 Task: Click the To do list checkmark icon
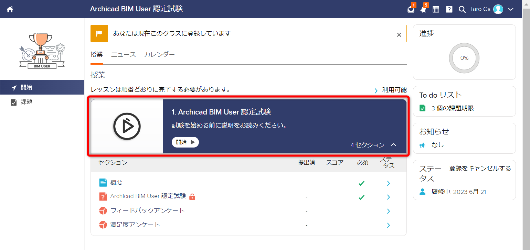click(423, 108)
